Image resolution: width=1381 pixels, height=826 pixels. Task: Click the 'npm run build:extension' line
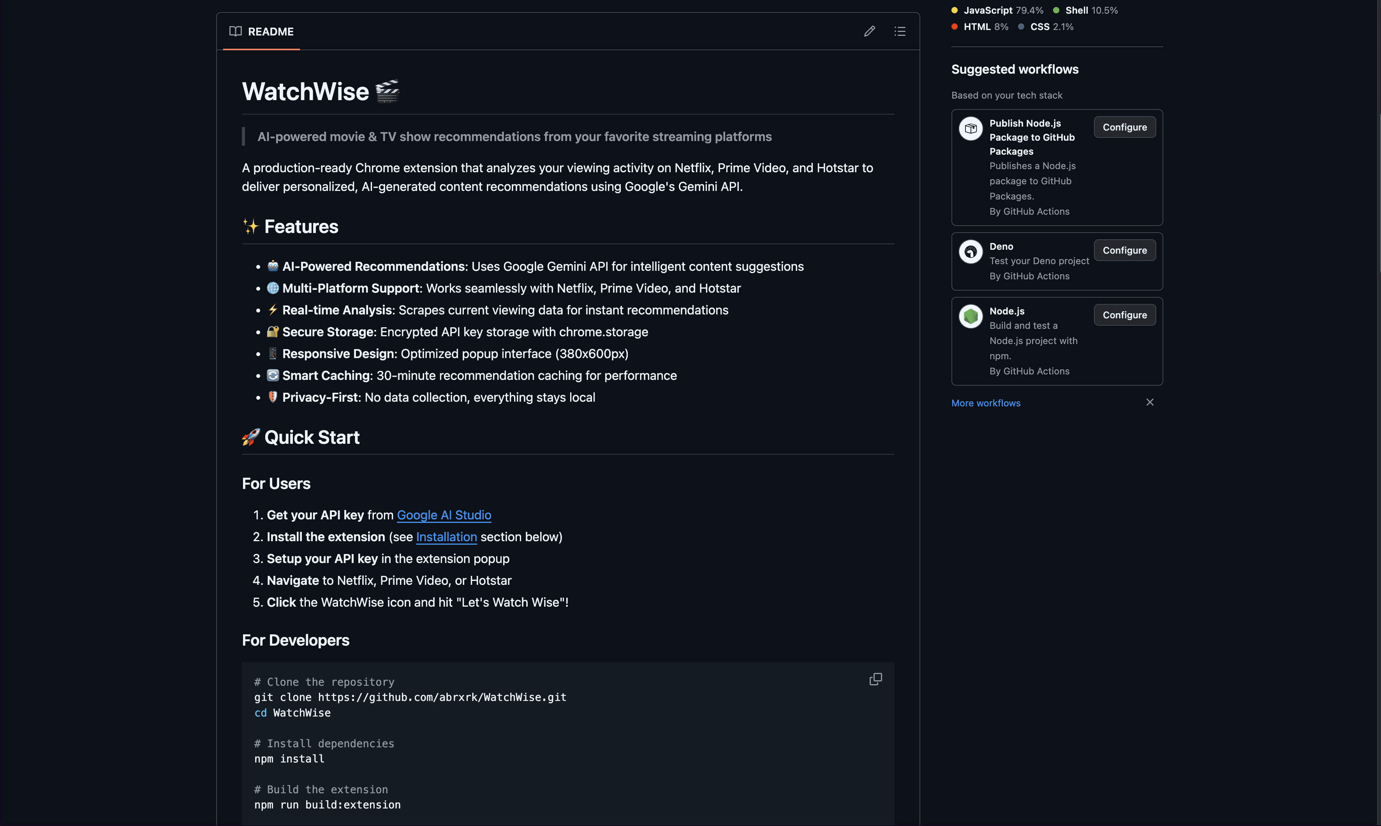[x=327, y=805]
